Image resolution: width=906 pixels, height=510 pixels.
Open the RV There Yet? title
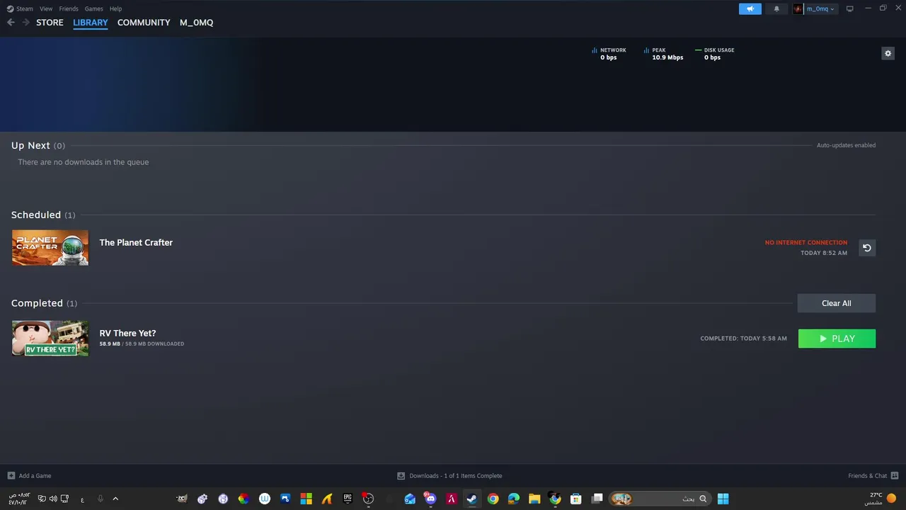(x=127, y=333)
